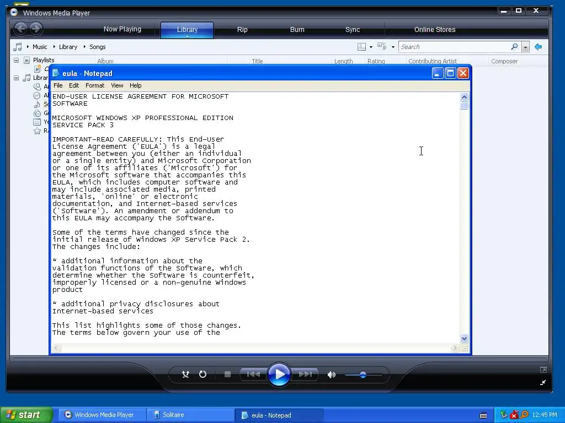Go forward in Media Player
Image resolution: width=565 pixels, height=423 pixels.
(x=35, y=29)
